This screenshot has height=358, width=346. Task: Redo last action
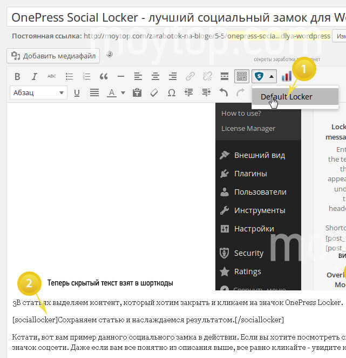coord(240,92)
